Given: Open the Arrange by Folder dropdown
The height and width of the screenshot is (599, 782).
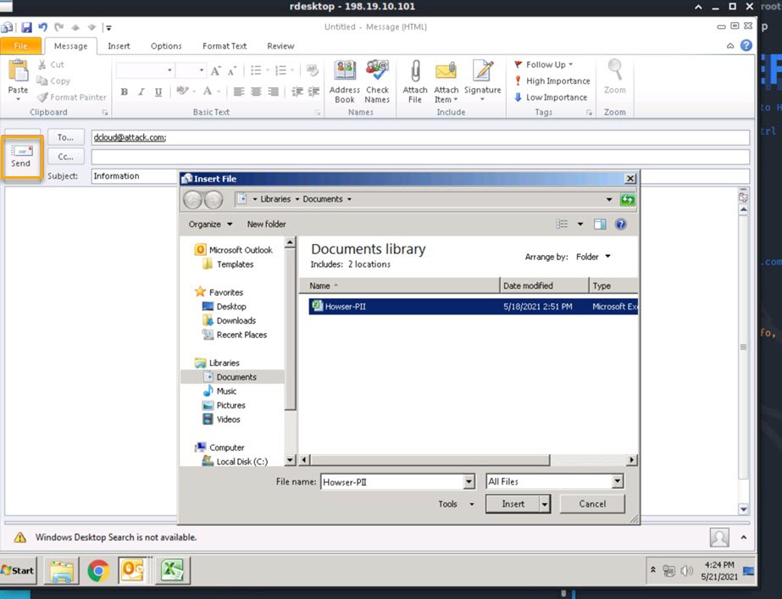Looking at the screenshot, I should tap(593, 257).
